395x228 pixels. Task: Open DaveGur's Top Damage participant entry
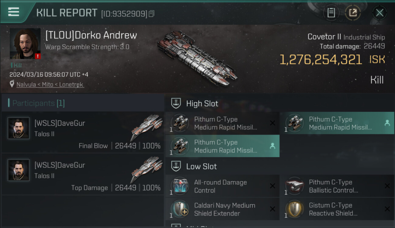click(83, 174)
